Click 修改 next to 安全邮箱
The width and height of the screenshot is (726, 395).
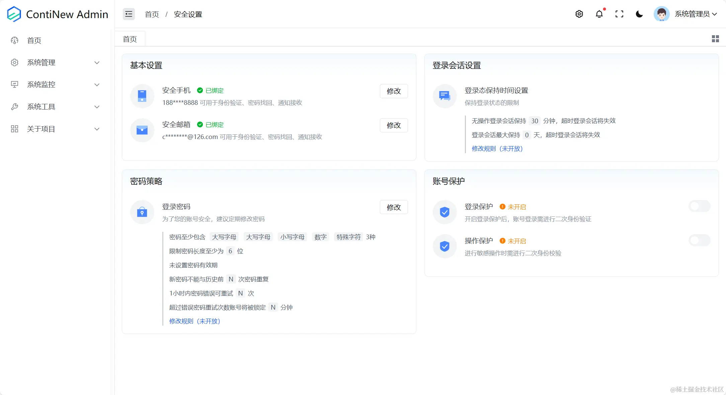click(394, 125)
